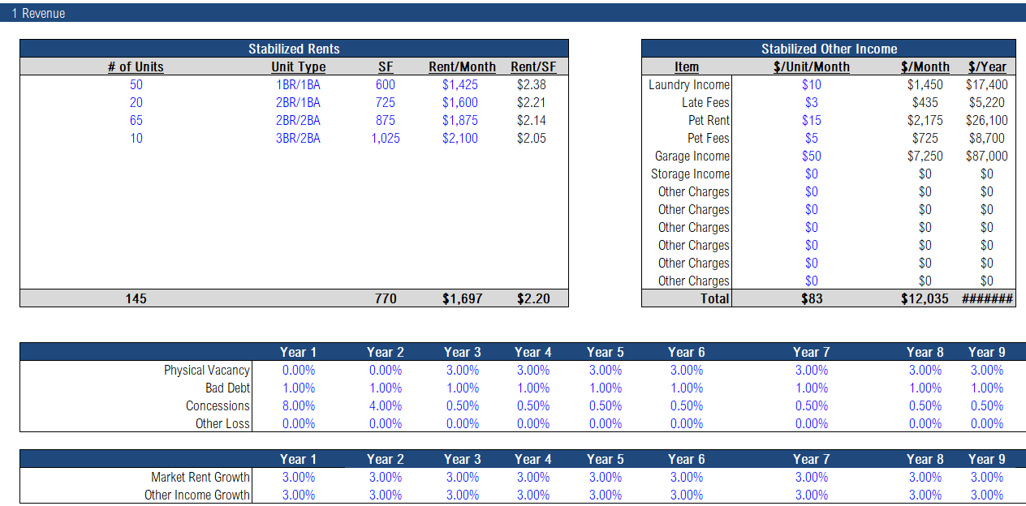
Task: Select the Rent/Month cell for 2BR/2BA showing $1,875
Action: point(462,120)
